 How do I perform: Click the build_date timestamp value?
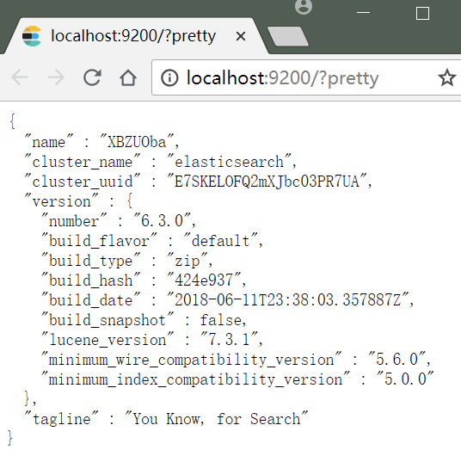click(288, 299)
